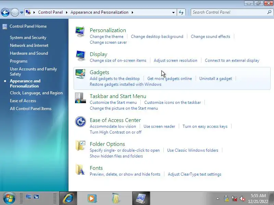Click the Control Panel Home icon
274x205 pixels.
tap(5, 27)
